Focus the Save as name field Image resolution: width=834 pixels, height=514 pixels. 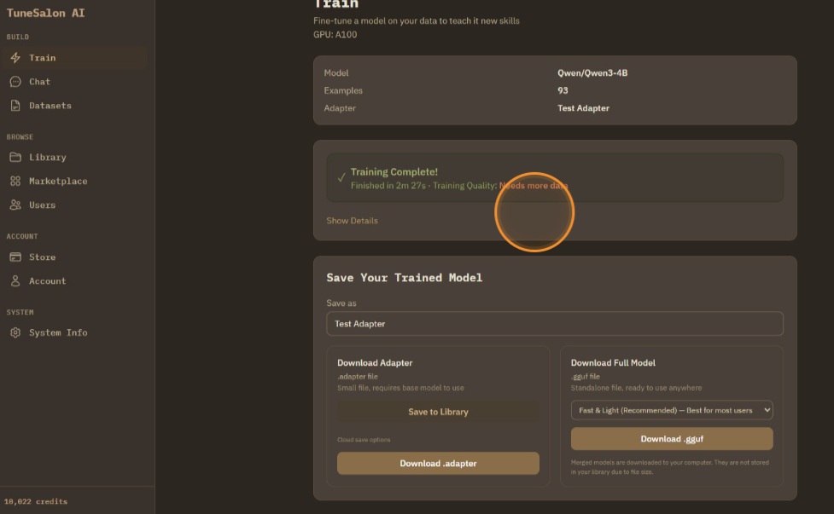point(554,324)
